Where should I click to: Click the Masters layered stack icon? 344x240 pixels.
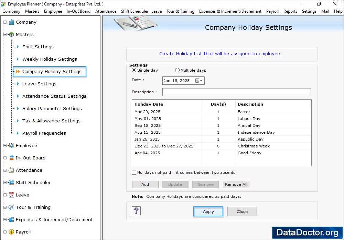(11, 34)
